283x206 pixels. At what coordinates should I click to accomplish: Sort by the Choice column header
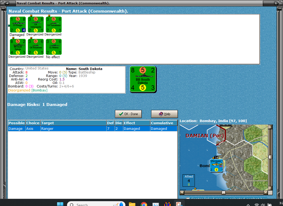coord(33,123)
